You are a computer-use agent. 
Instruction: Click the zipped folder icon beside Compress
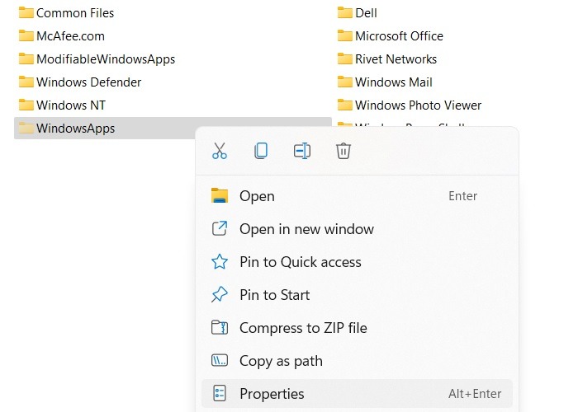220,327
